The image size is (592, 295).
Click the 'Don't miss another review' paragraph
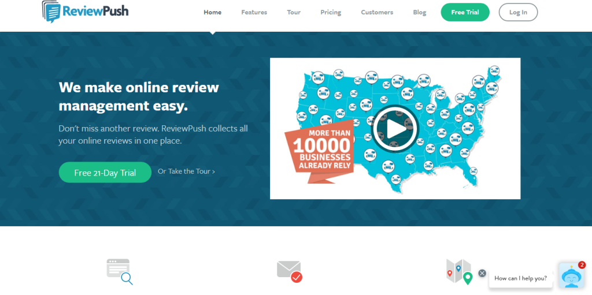click(153, 135)
